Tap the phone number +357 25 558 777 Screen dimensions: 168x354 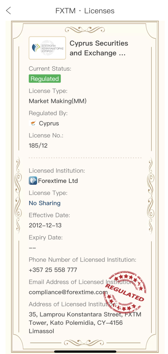point(53,270)
